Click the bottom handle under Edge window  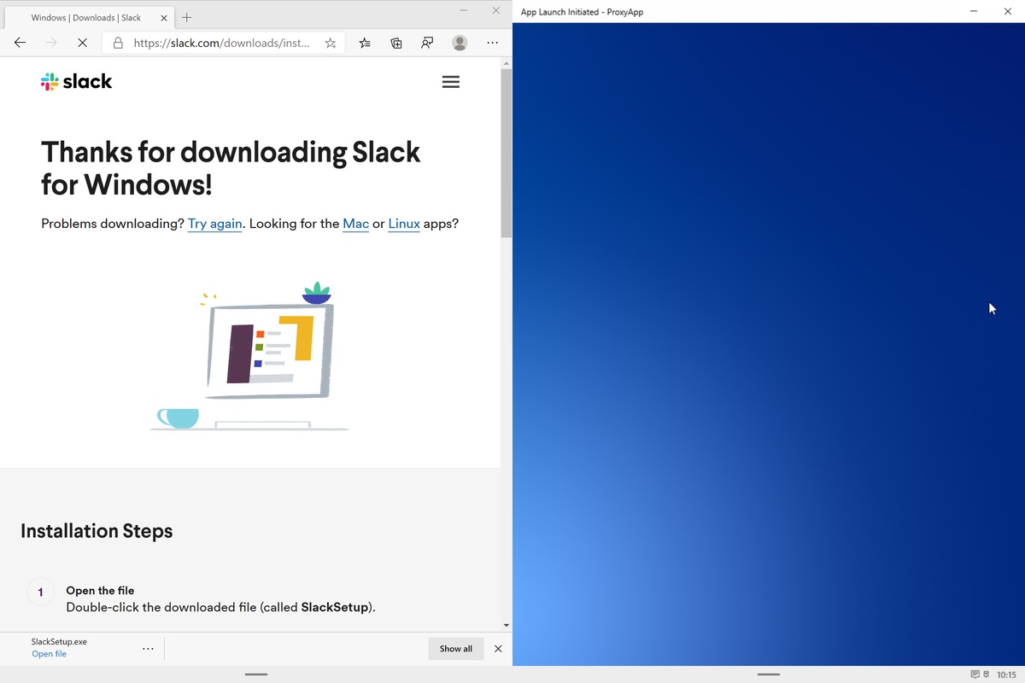(256, 674)
